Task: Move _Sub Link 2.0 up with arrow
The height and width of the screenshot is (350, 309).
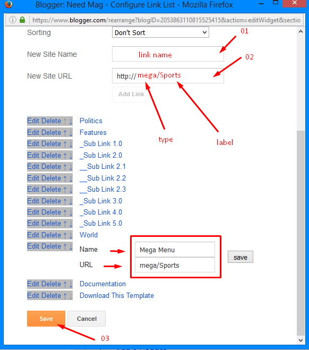Action: (65, 156)
